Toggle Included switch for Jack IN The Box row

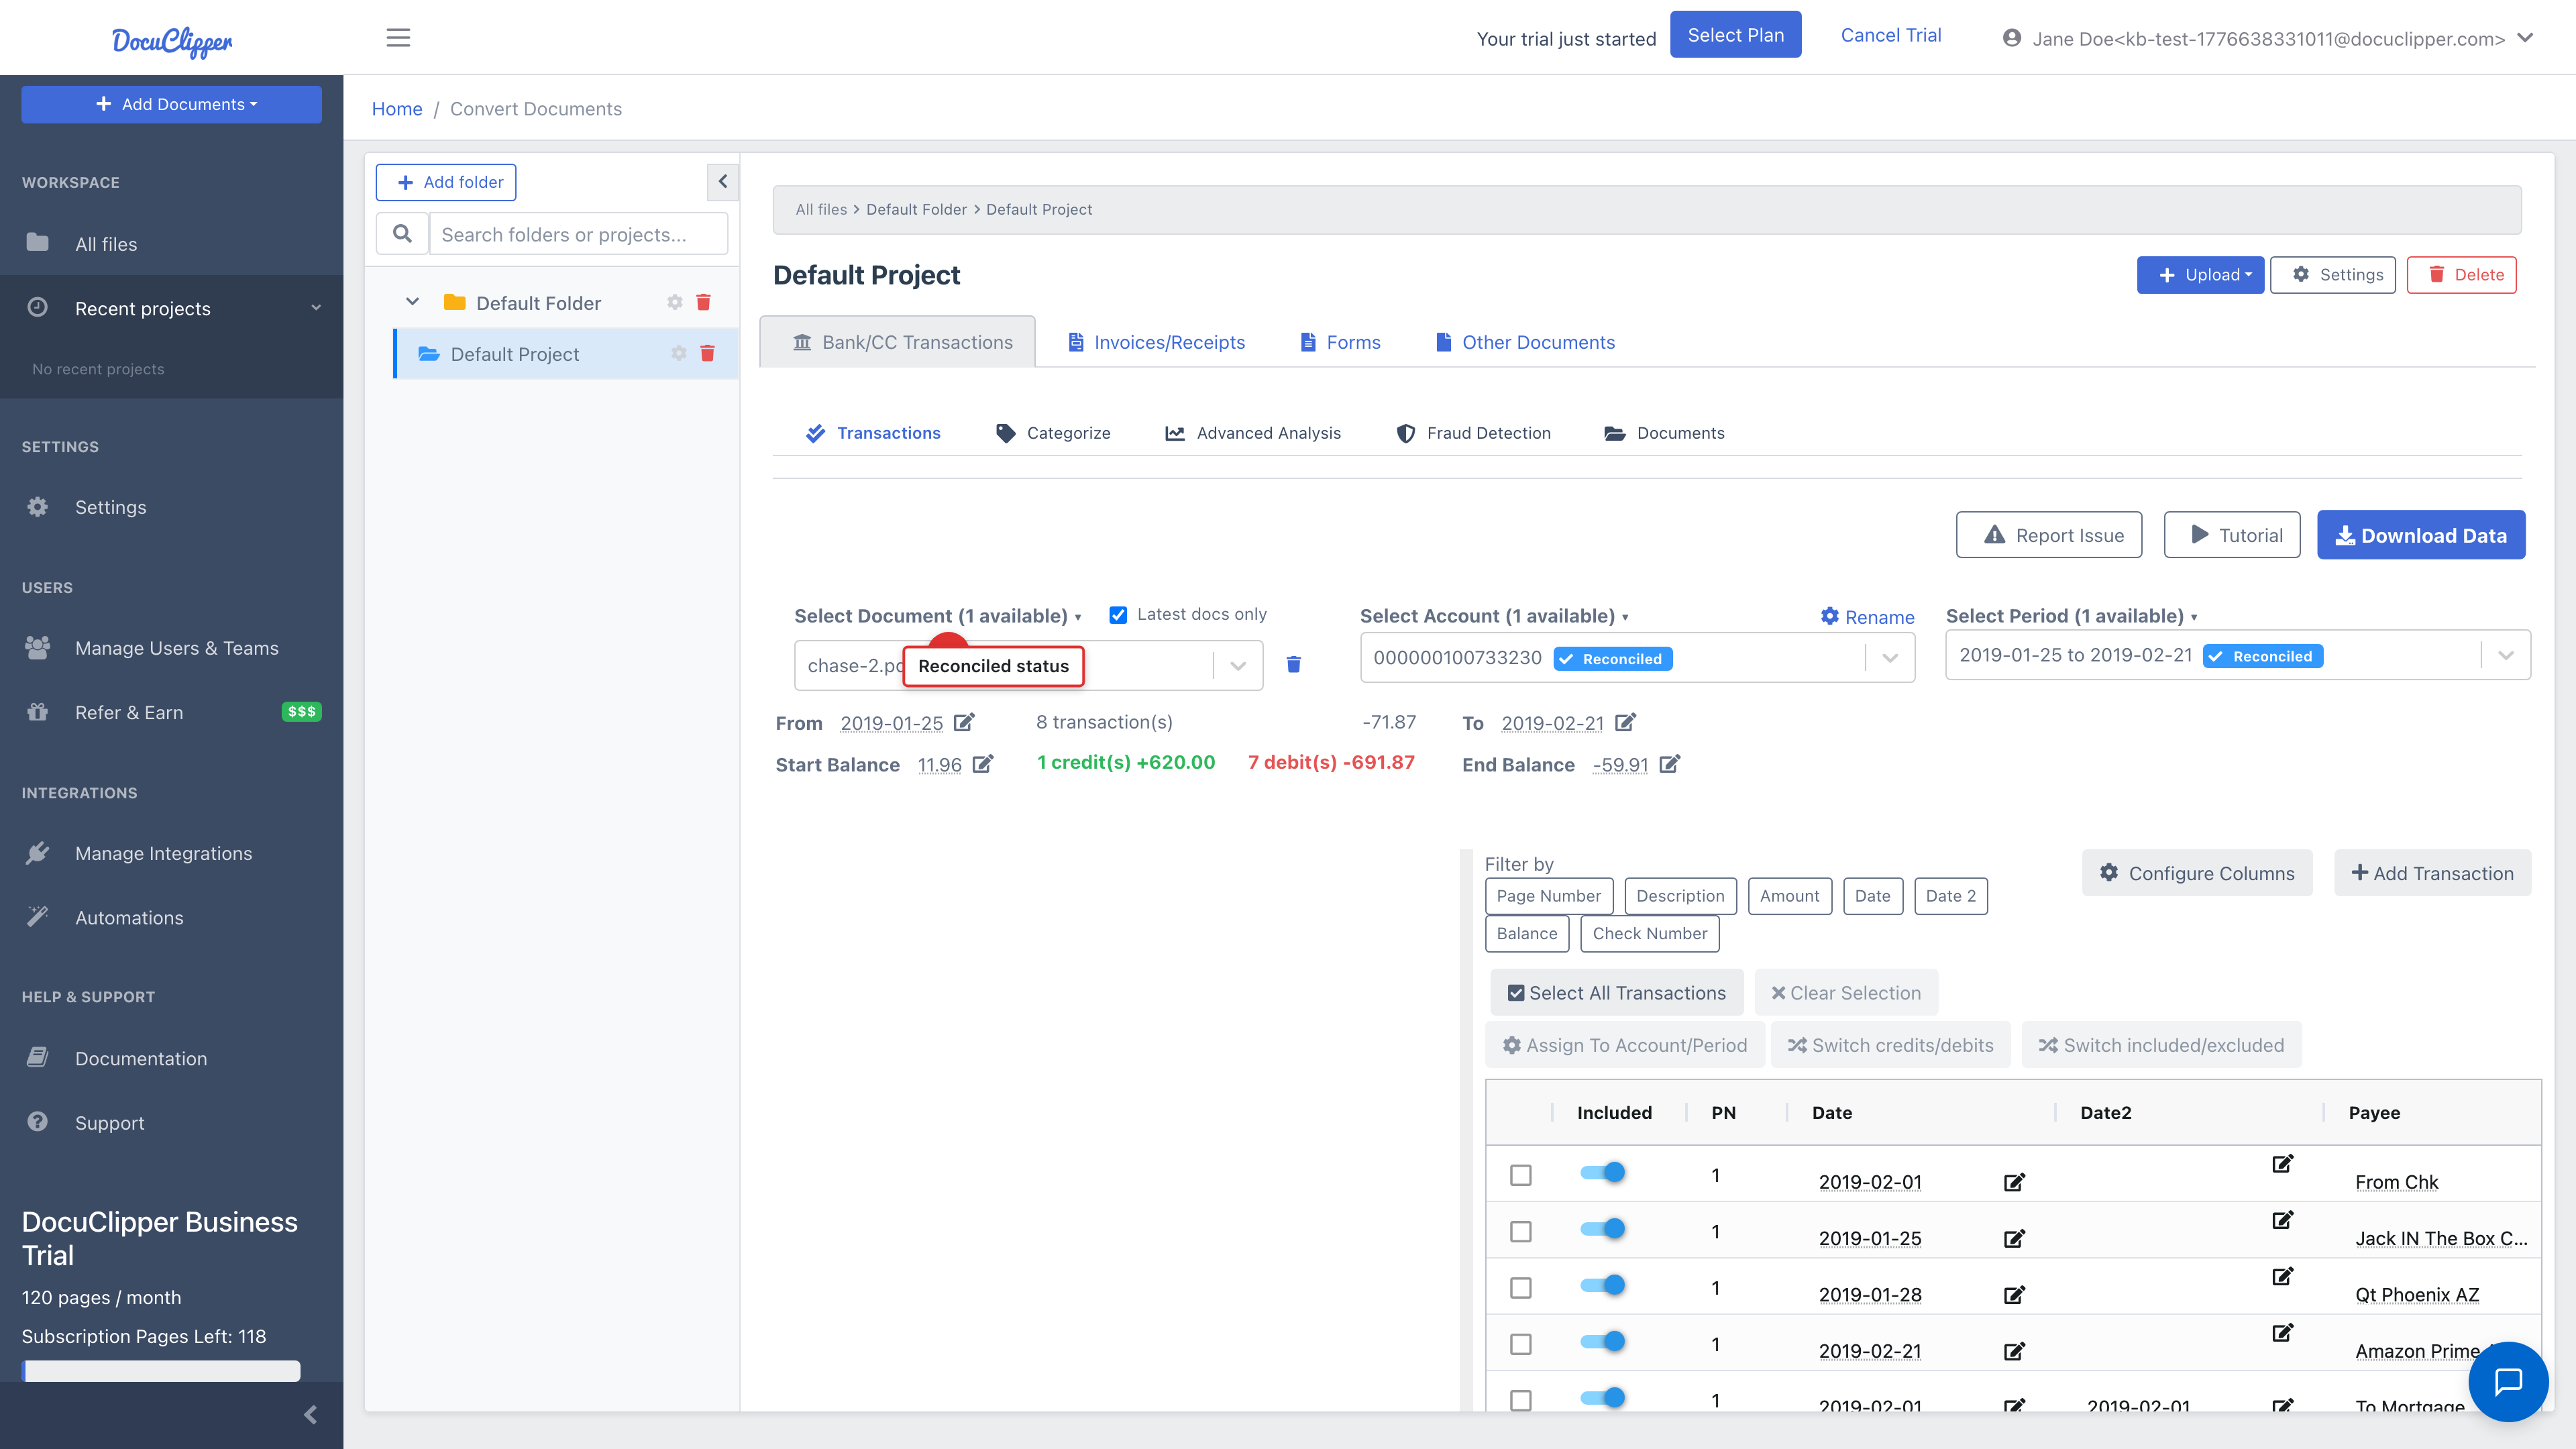1603,1228
